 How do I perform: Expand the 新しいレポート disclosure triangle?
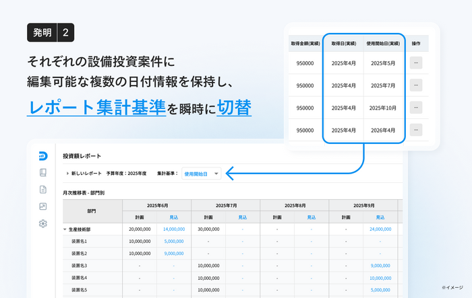click(x=67, y=174)
